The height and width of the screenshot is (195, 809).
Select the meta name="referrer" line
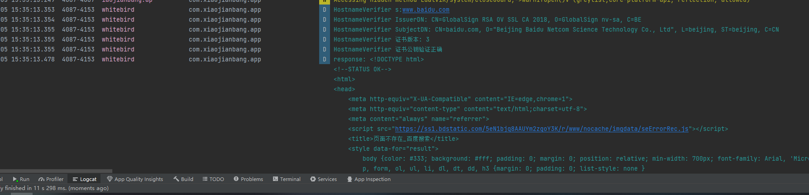click(419, 119)
